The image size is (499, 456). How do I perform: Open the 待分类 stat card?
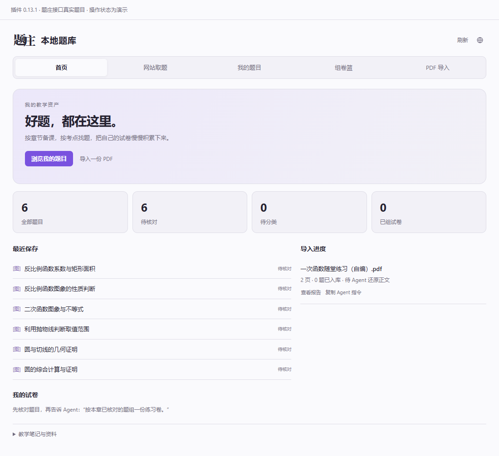click(309, 212)
